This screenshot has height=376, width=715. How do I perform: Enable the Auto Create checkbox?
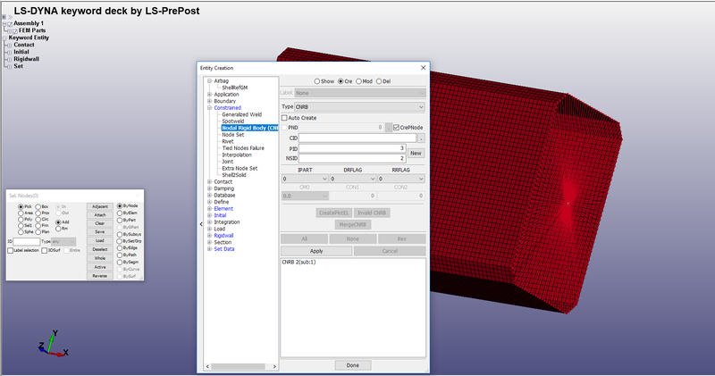[x=284, y=118]
